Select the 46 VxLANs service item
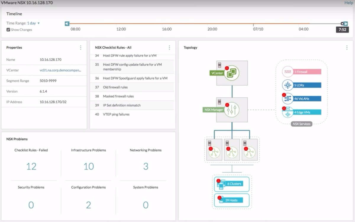 pyautogui.click(x=302, y=99)
